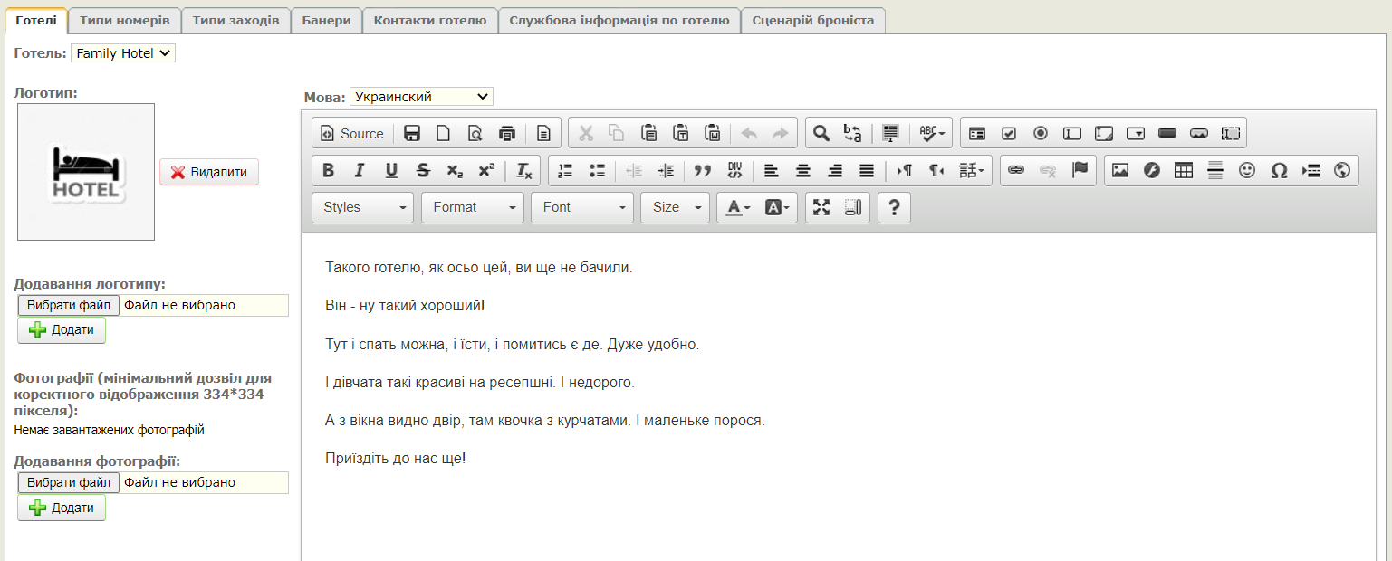The width and height of the screenshot is (1392, 561).
Task: Toggle Italic formatting
Action: click(x=360, y=170)
